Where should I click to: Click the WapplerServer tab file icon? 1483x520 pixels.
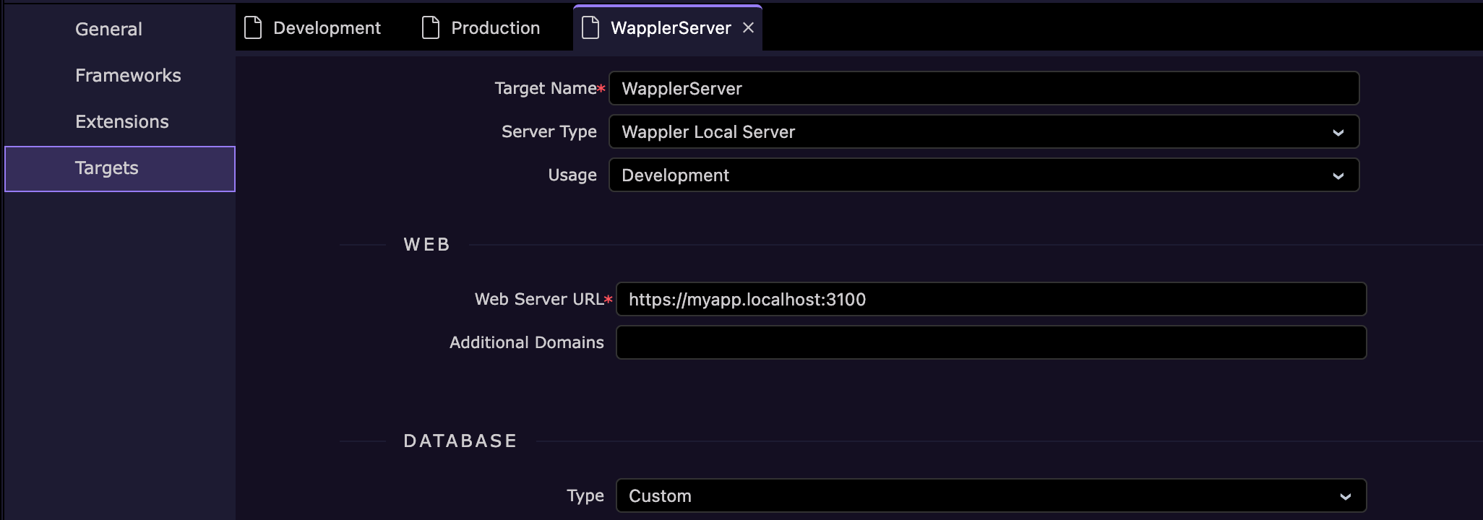coord(590,27)
